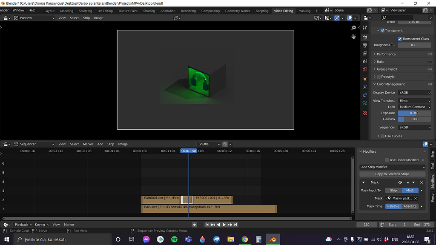Uncheck the Transparent Glass checkbox
The width and height of the screenshot is (436, 245).
pyautogui.click(x=400, y=39)
